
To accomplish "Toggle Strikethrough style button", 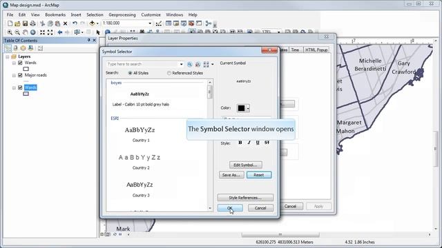I will point(267,143).
